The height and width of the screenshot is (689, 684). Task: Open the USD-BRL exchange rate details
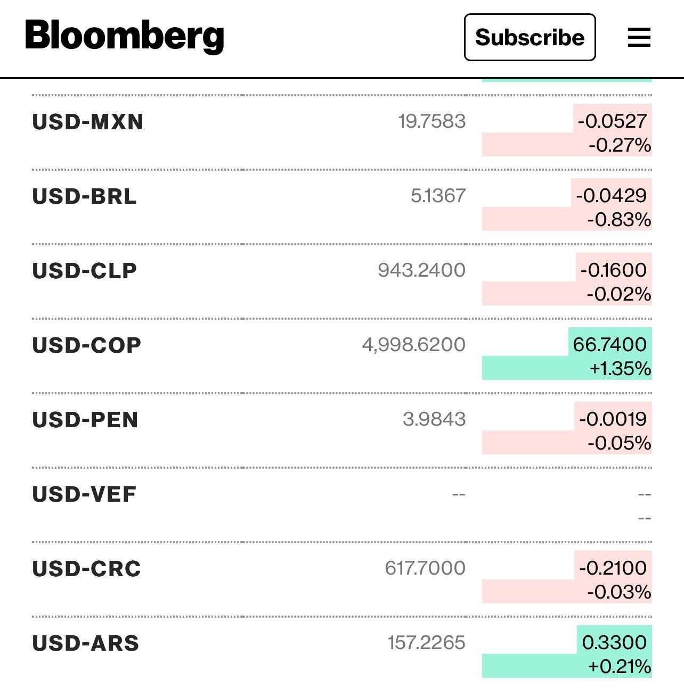point(84,197)
